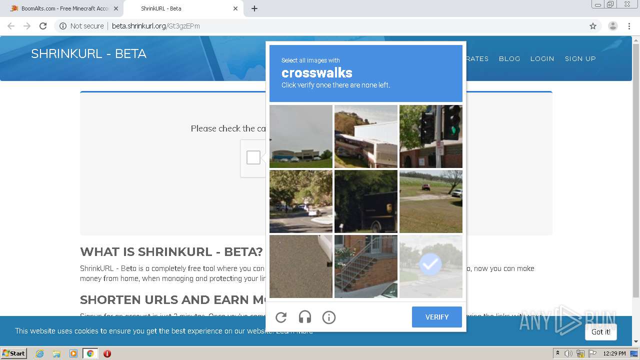This screenshot has width=640, height=360.
Task: Open the BLOG menu item
Action: click(x=509, y=58)
